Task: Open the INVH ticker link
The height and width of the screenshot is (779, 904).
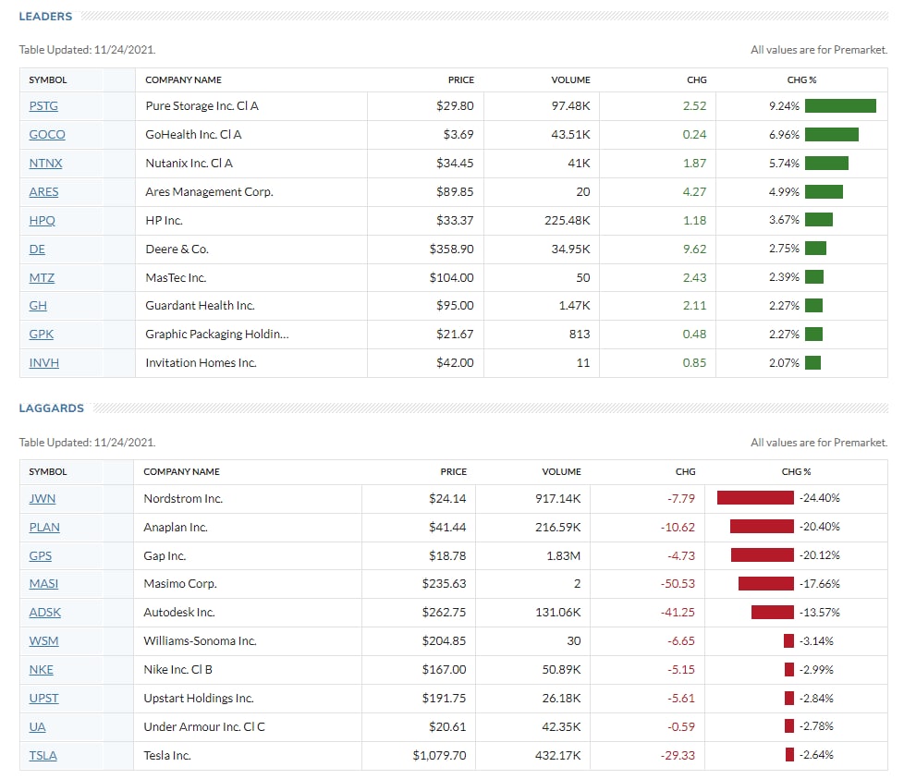Action: pyautogui.click(x=43, y=363)
